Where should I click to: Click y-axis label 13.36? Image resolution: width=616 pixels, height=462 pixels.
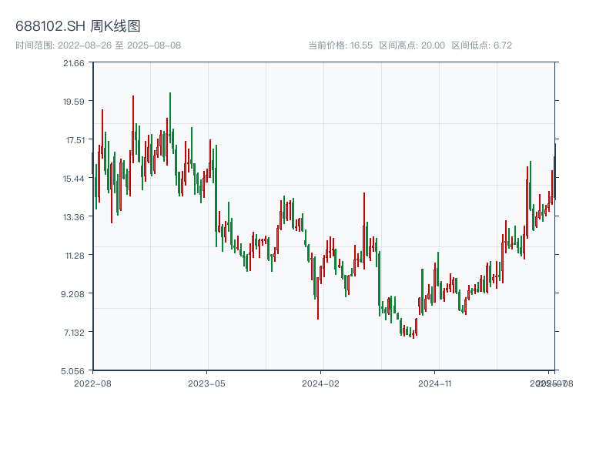[74, 217]
